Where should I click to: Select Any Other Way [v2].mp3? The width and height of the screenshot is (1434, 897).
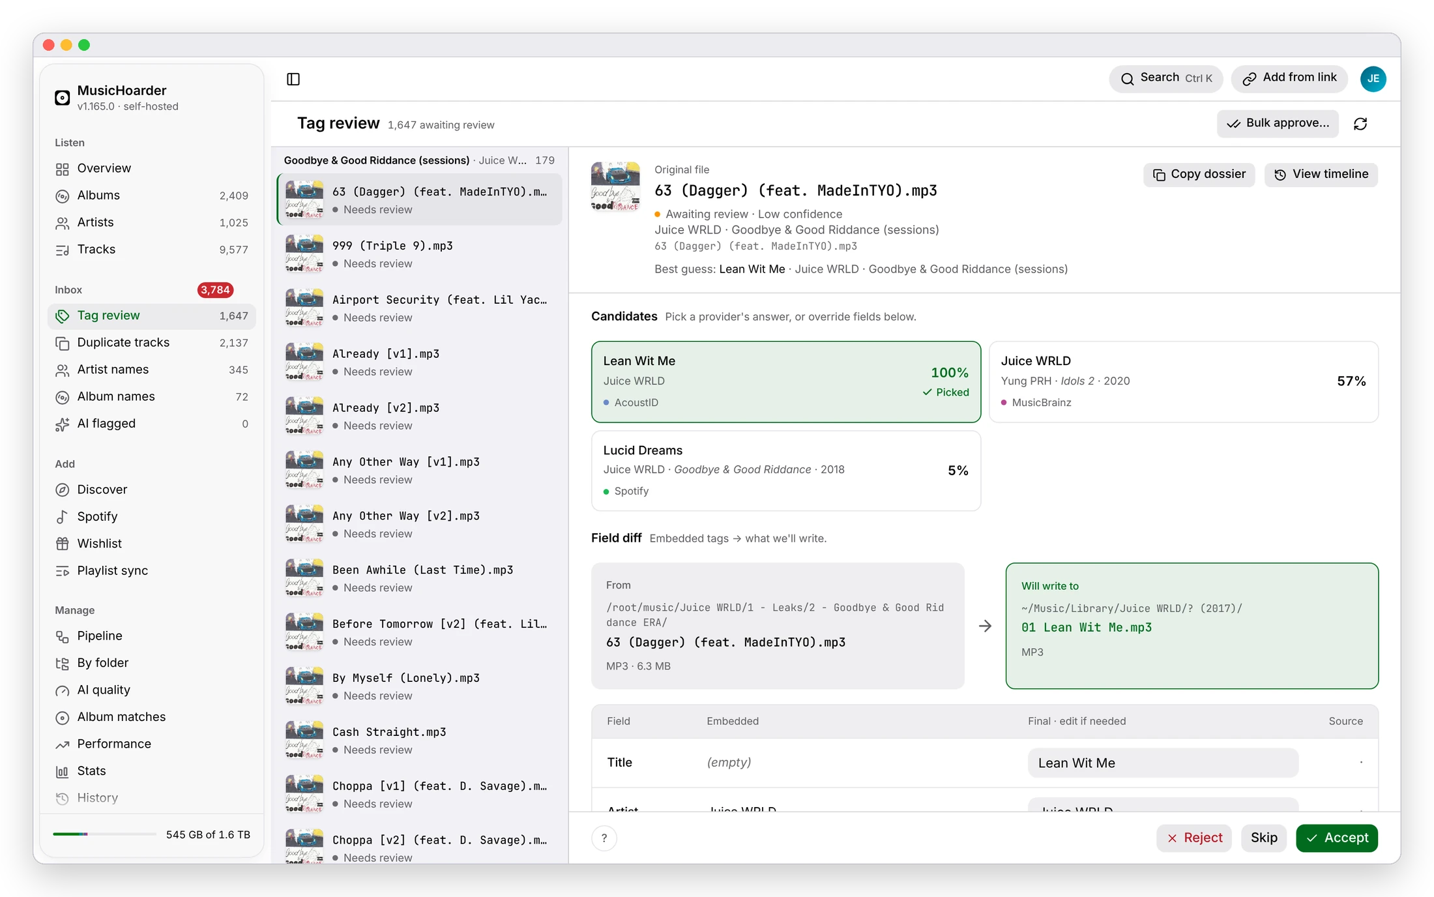(420, 524)
